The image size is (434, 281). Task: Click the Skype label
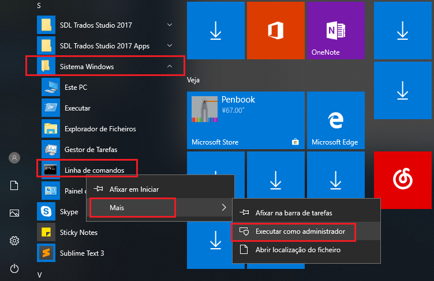tap(69, 212)
